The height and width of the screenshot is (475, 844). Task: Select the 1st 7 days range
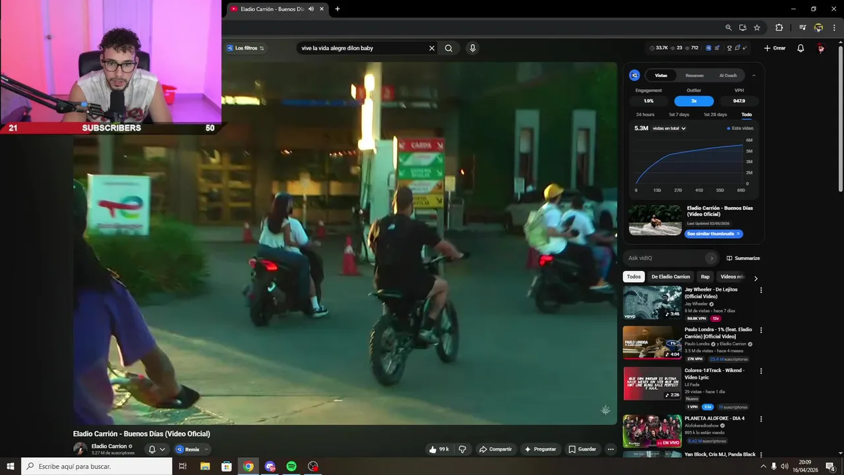[x=679, y=115]
